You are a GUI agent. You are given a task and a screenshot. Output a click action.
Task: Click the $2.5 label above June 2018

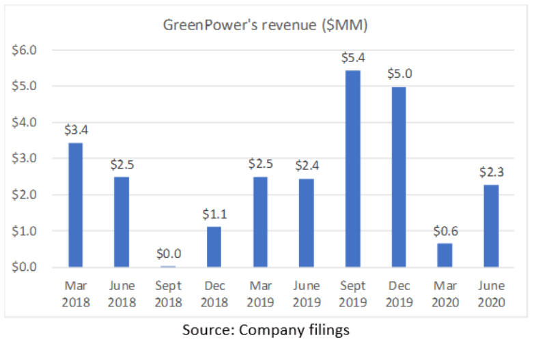pyautogui.click(x=122, y=164)
